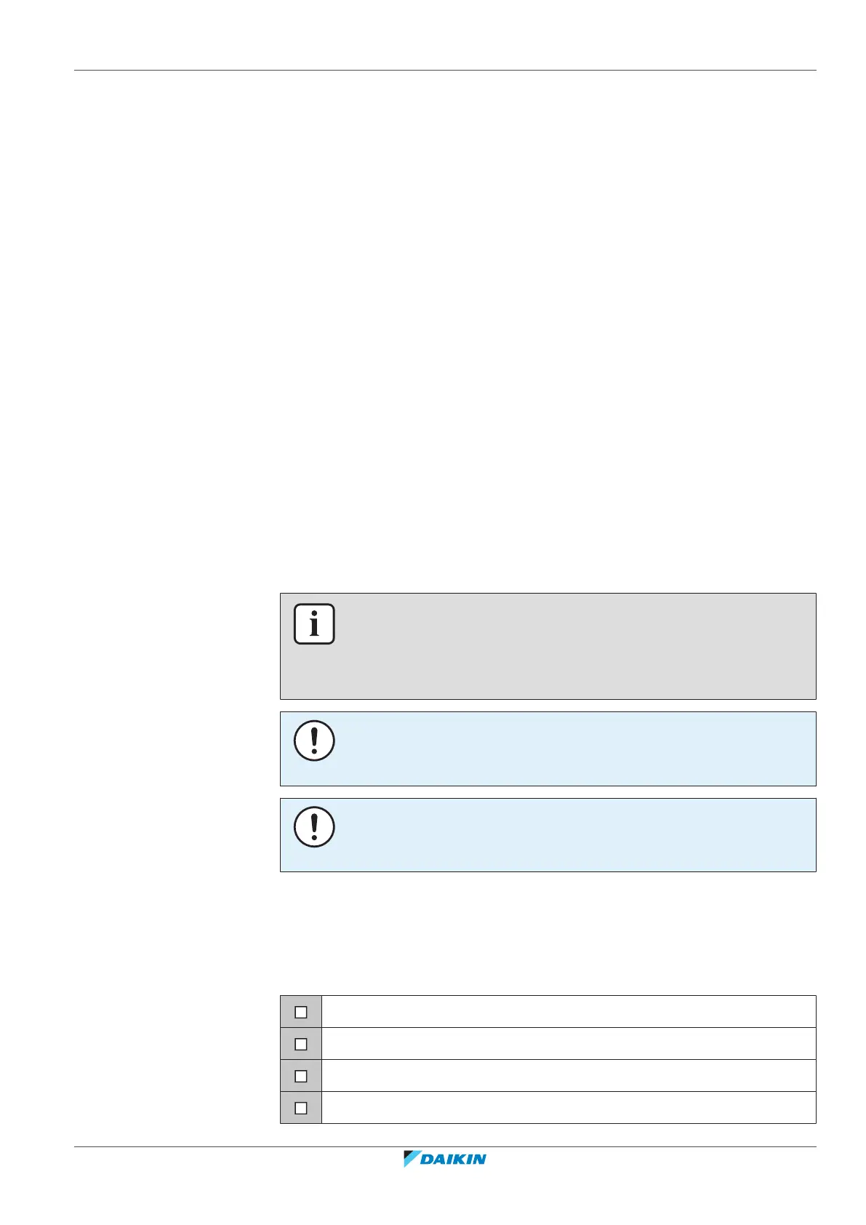This screenshot has height=1225, width=866.
Task: Click the gray cell around the last checkbox
Action: pos(301,1108)
